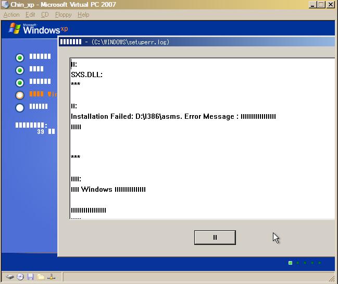Open the CD menu
The image size is (338, 284).
pyautogui.click(x=45, y=15)
